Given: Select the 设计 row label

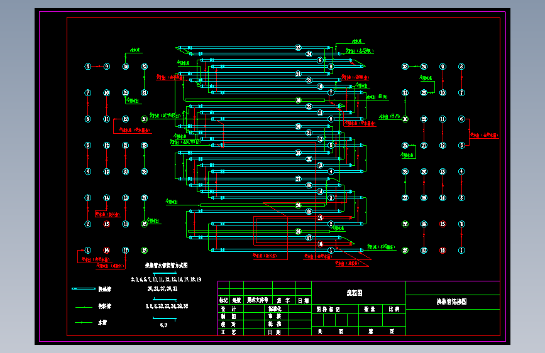Looking at the screenshot, I should tap(228, 309).
